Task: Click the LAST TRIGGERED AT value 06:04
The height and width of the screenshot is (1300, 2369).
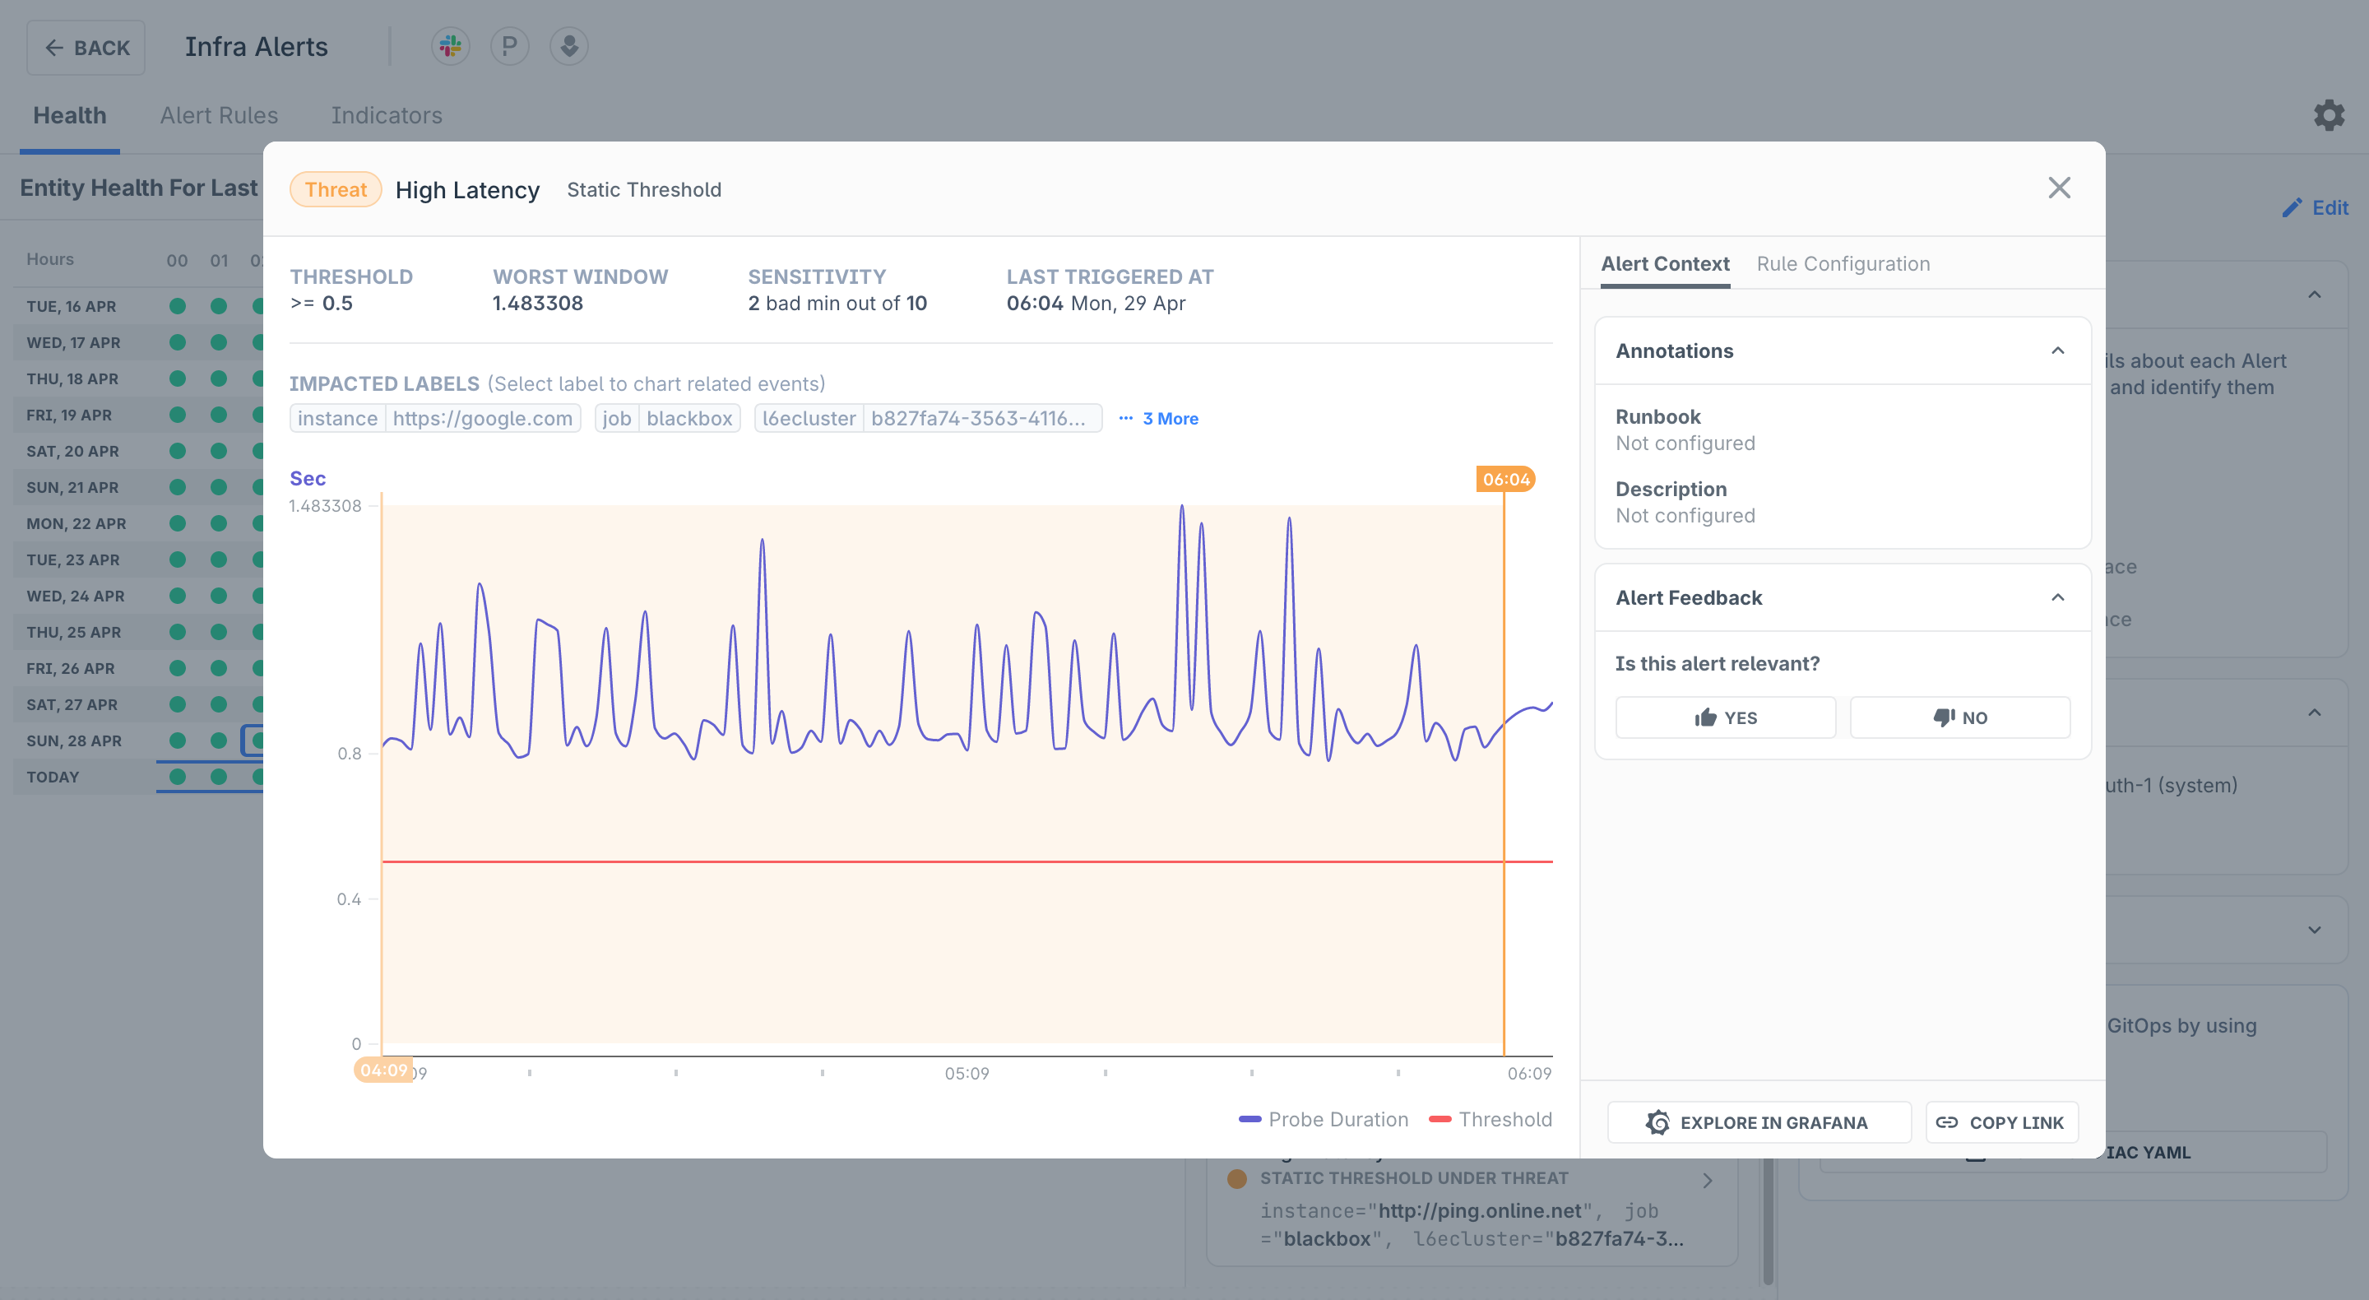Action: (x=1035, y=304)
